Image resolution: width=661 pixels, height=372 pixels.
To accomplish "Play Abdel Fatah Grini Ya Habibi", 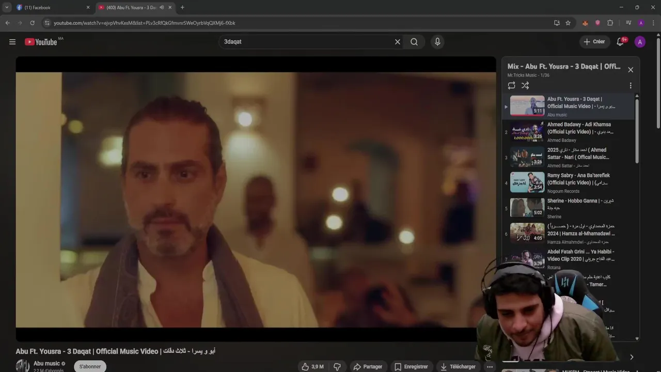I will 569,259.
